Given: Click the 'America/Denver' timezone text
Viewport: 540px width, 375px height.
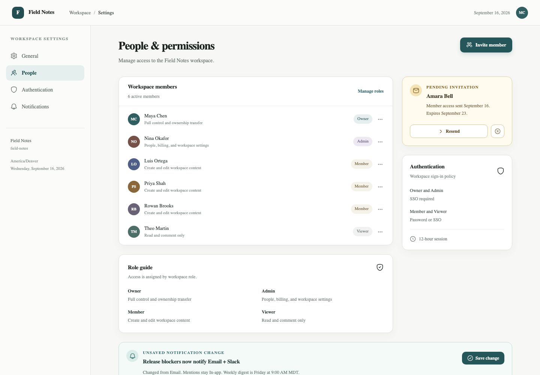Looking at the screenshot, I should point(24,161).
